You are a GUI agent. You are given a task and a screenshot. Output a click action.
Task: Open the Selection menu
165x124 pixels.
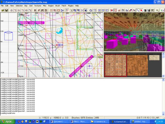[19, 5]
